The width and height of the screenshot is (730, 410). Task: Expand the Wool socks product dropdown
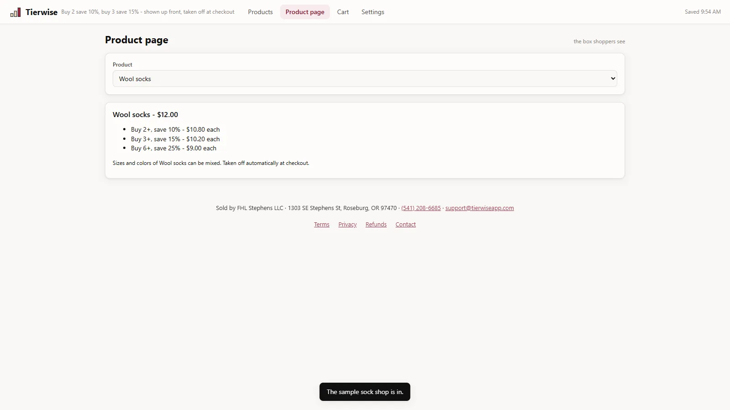(x=365, y=79)
